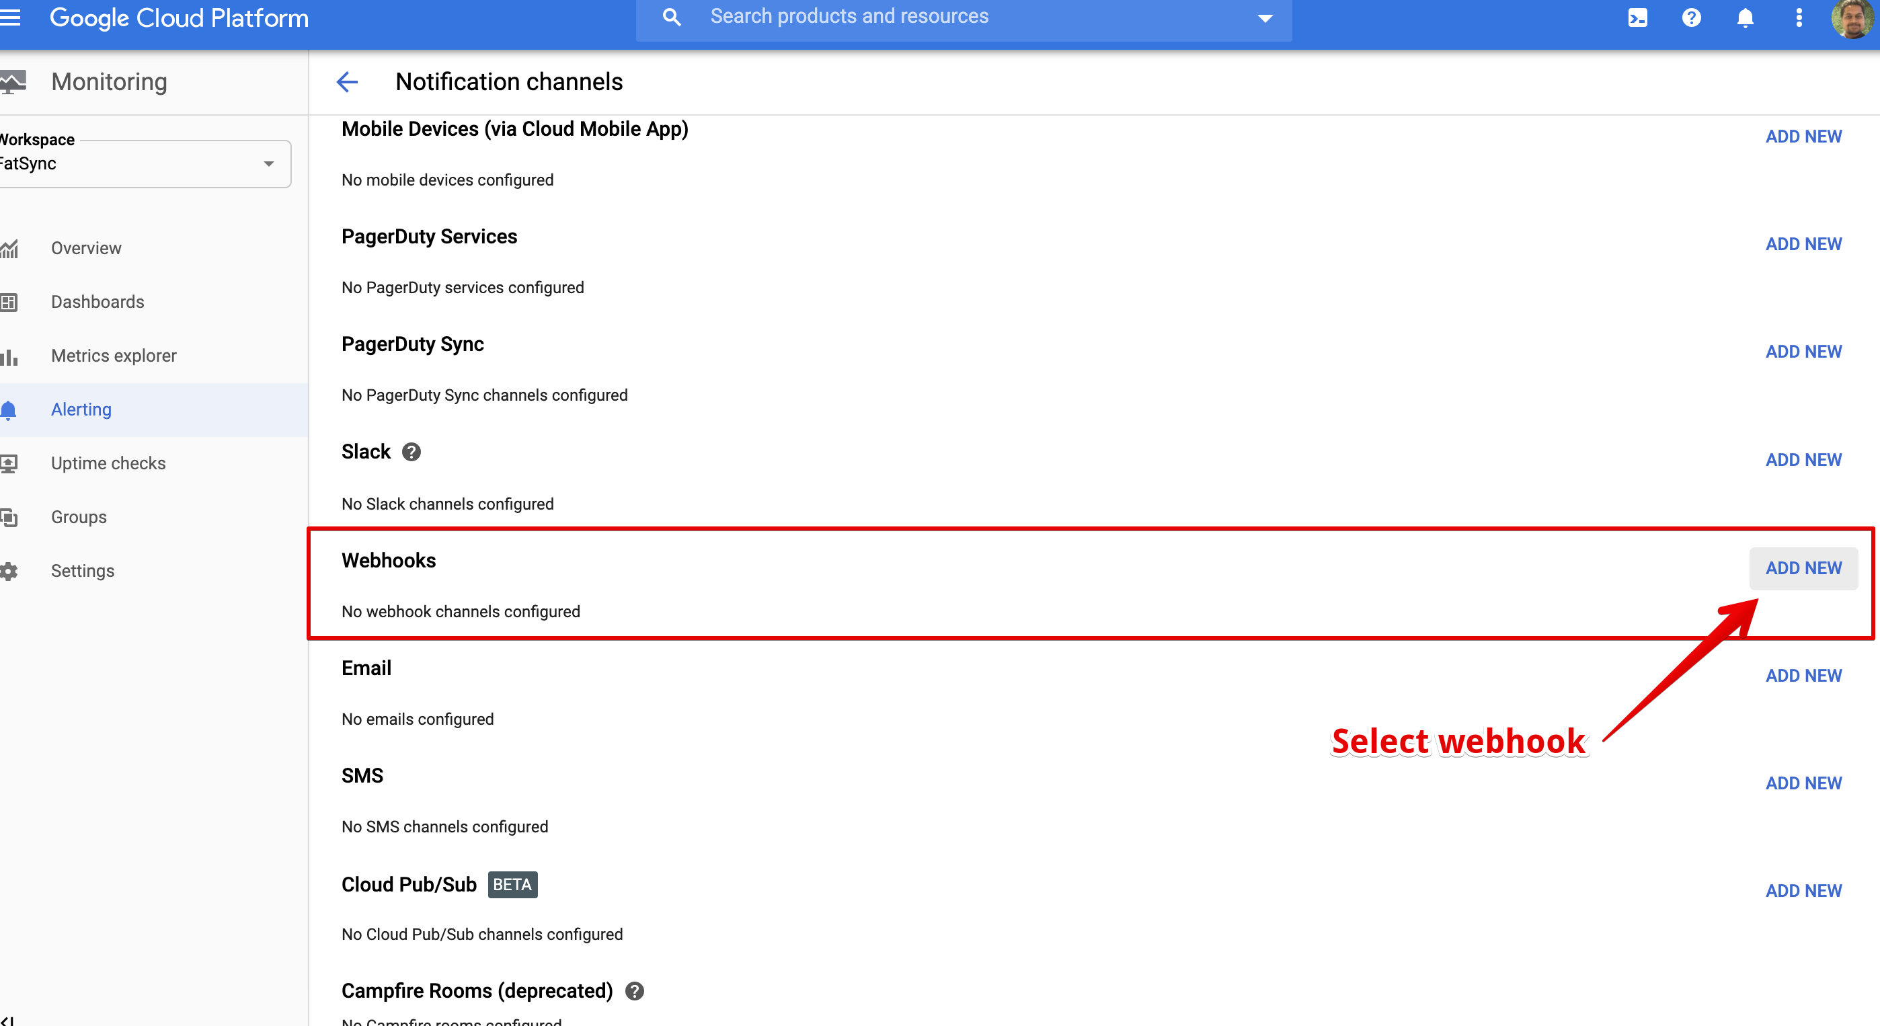Click the Slack help question icon
This screenshot has height=1026, width=1880.
412,452
